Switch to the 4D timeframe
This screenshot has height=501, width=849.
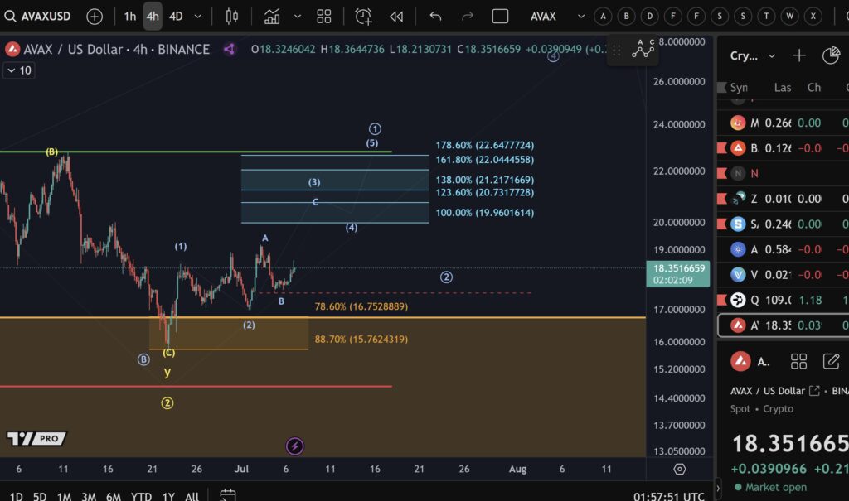[176, 17]
